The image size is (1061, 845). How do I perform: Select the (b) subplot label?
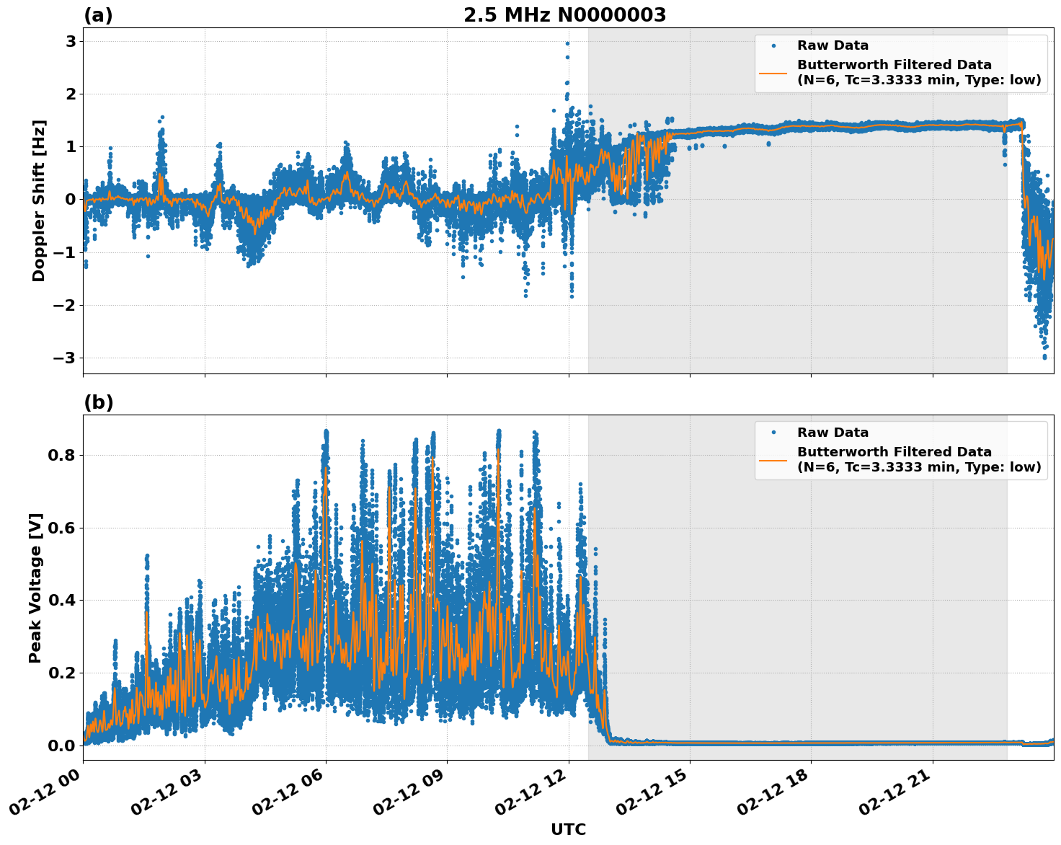click(x=99, y=401)
